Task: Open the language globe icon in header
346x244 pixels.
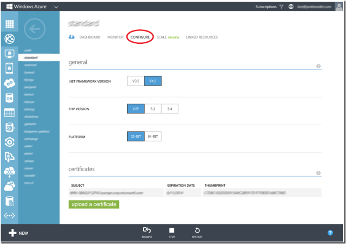Action: (291, 6)
